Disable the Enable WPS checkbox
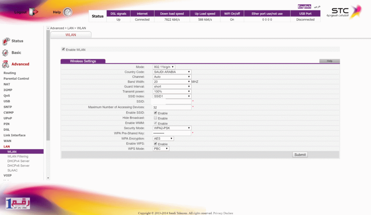 [155, 144]
